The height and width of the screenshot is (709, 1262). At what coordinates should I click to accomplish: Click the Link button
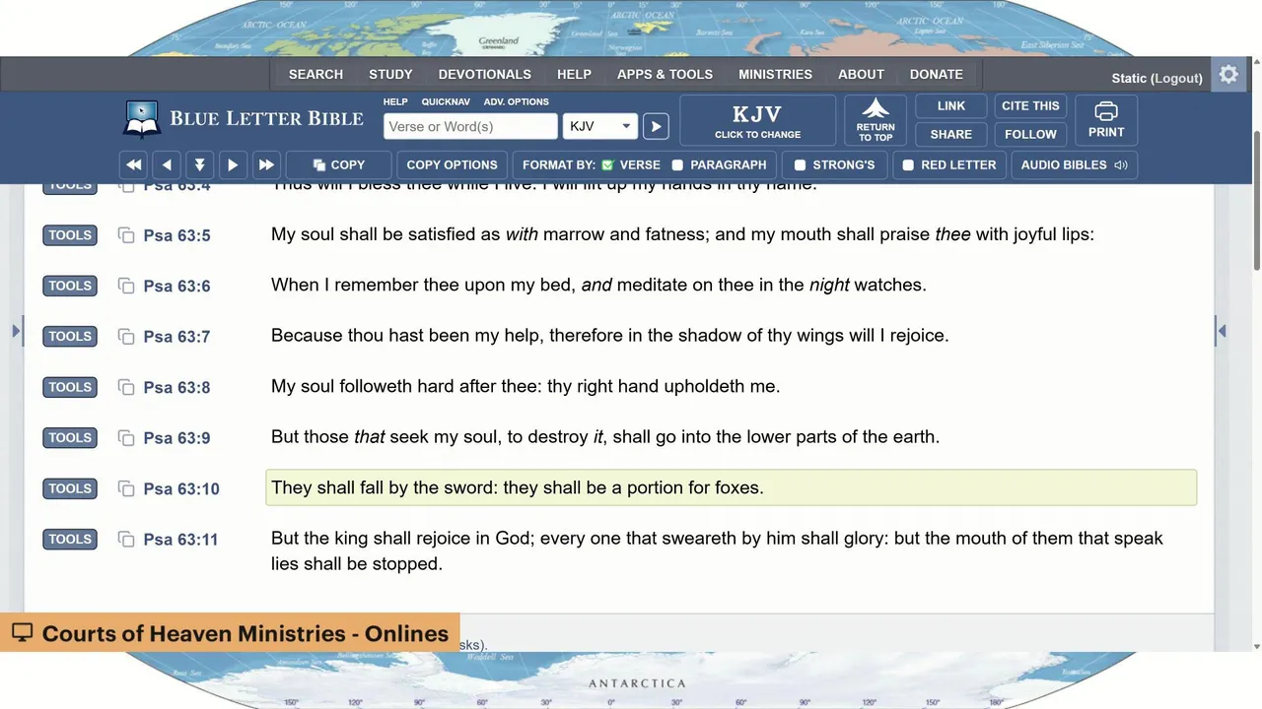(951, 105)
